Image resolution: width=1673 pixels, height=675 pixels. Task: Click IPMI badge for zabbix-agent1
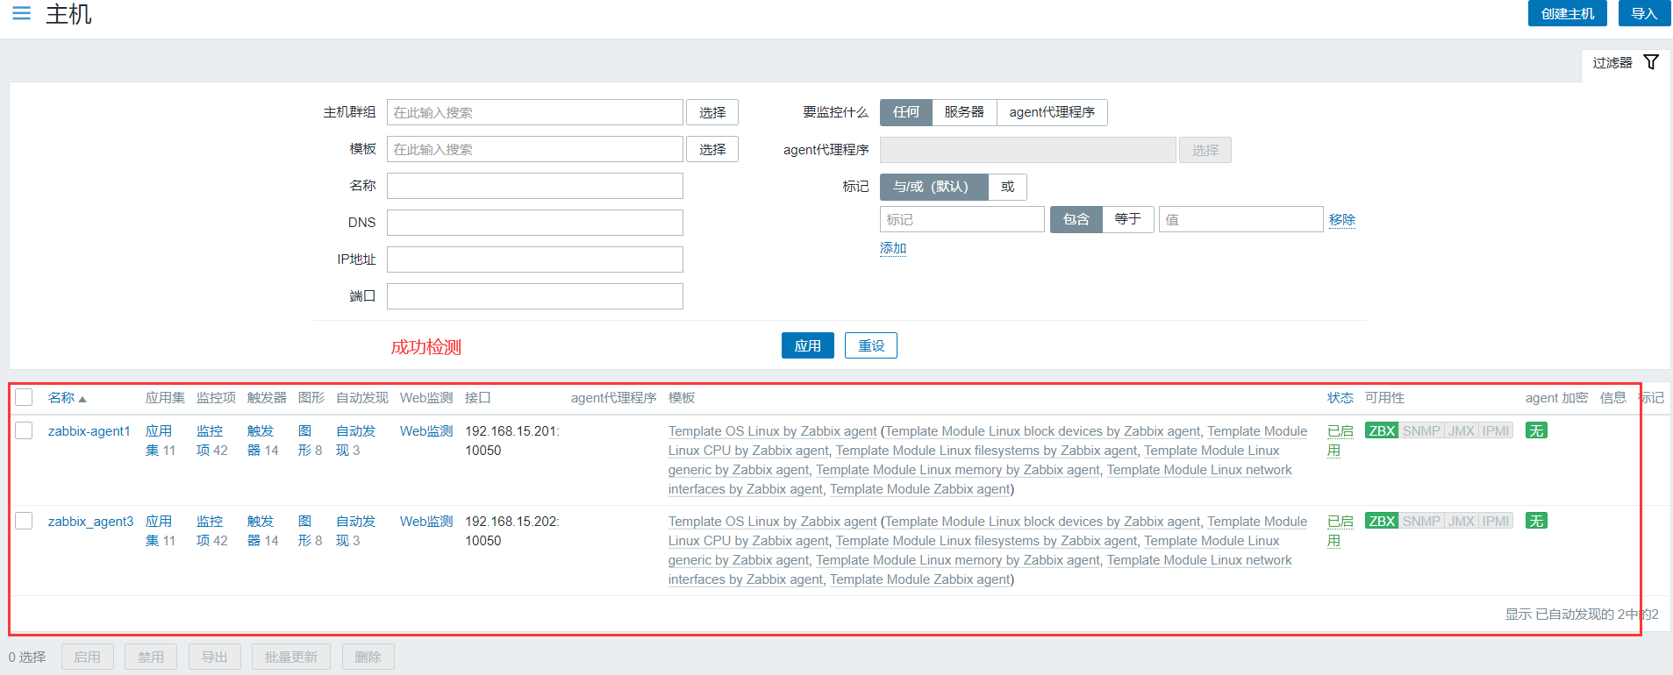click(1496, 431)
